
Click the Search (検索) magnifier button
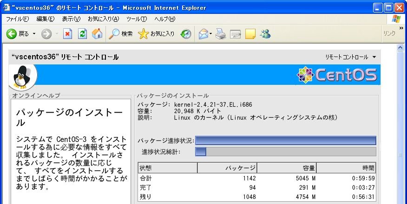(120, 34)
